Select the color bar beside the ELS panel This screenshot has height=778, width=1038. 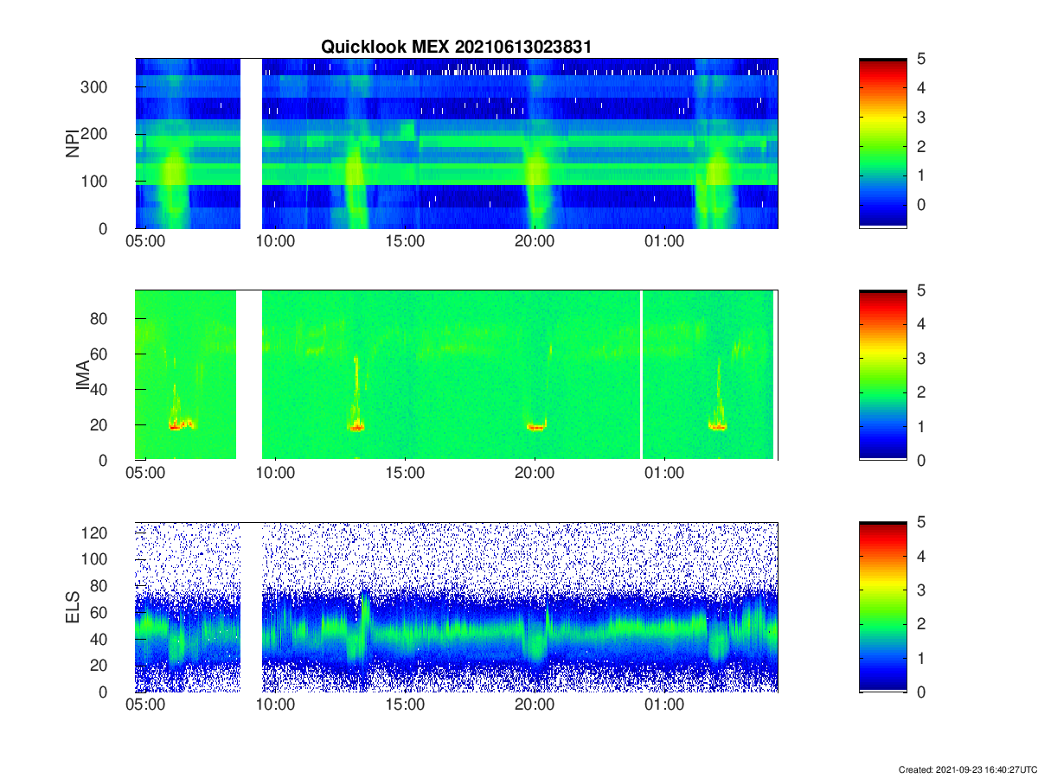pyautogui.click(x=883, y=607)
